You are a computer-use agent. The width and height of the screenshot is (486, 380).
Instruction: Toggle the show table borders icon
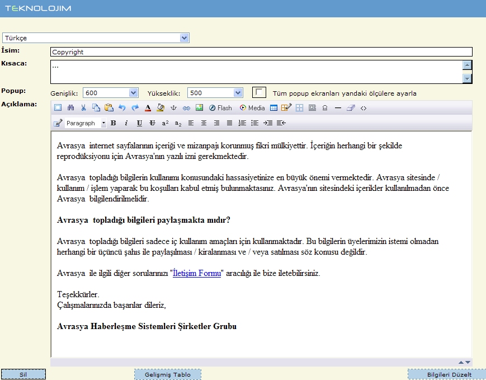click(299, 107)
